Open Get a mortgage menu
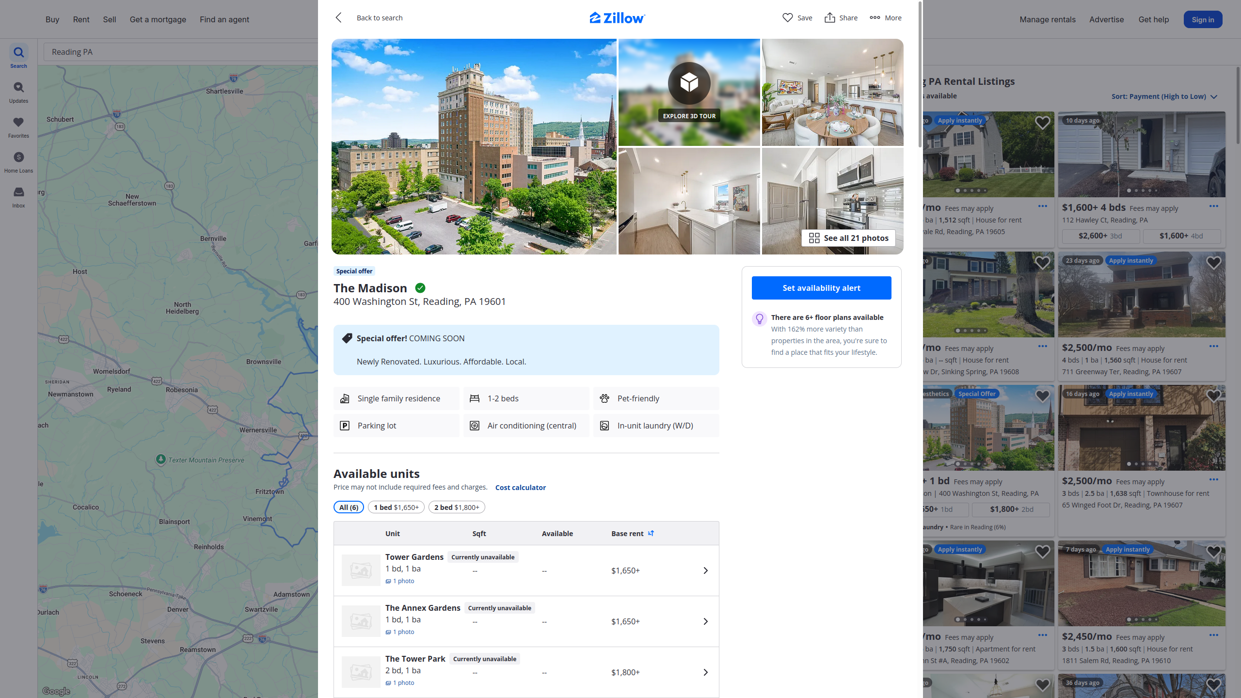1241x698 pixels. click(x=158, y=19)
